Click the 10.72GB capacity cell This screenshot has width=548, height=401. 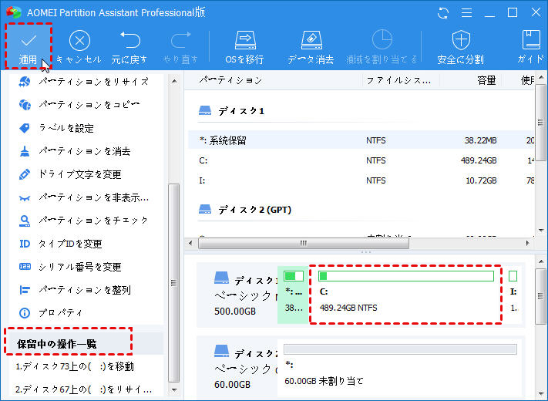point(481,180)
